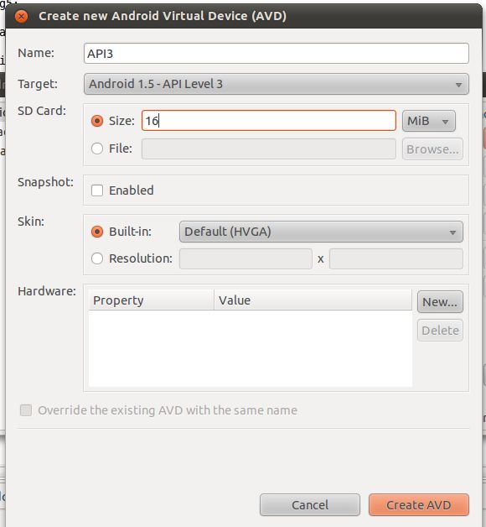Select the SD Card File radio button
Viewport: 486px width, 527px height.
point(97,149)
